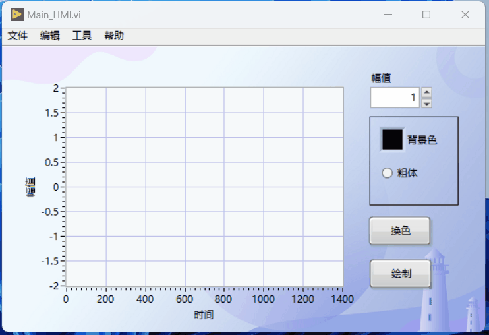Open the 工具 menu
The image size is (489, 335).
coord(82,36)
